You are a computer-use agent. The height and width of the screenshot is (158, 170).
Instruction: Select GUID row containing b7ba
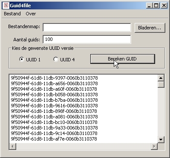click(x=54, y=100)
